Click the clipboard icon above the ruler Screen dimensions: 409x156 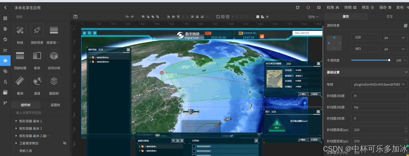[75, 17]
